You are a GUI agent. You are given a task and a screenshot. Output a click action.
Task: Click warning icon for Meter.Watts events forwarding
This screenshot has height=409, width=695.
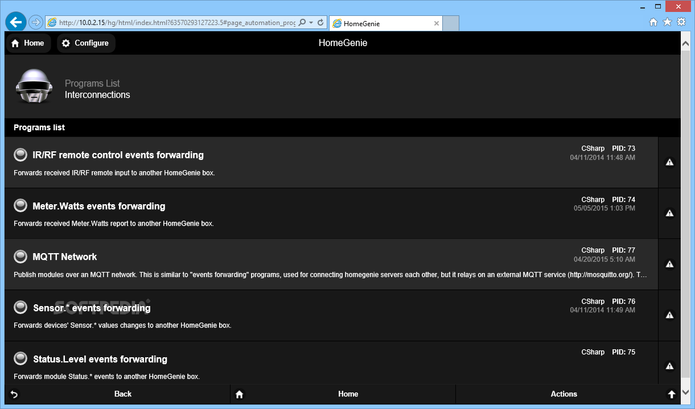pos(669,213)
